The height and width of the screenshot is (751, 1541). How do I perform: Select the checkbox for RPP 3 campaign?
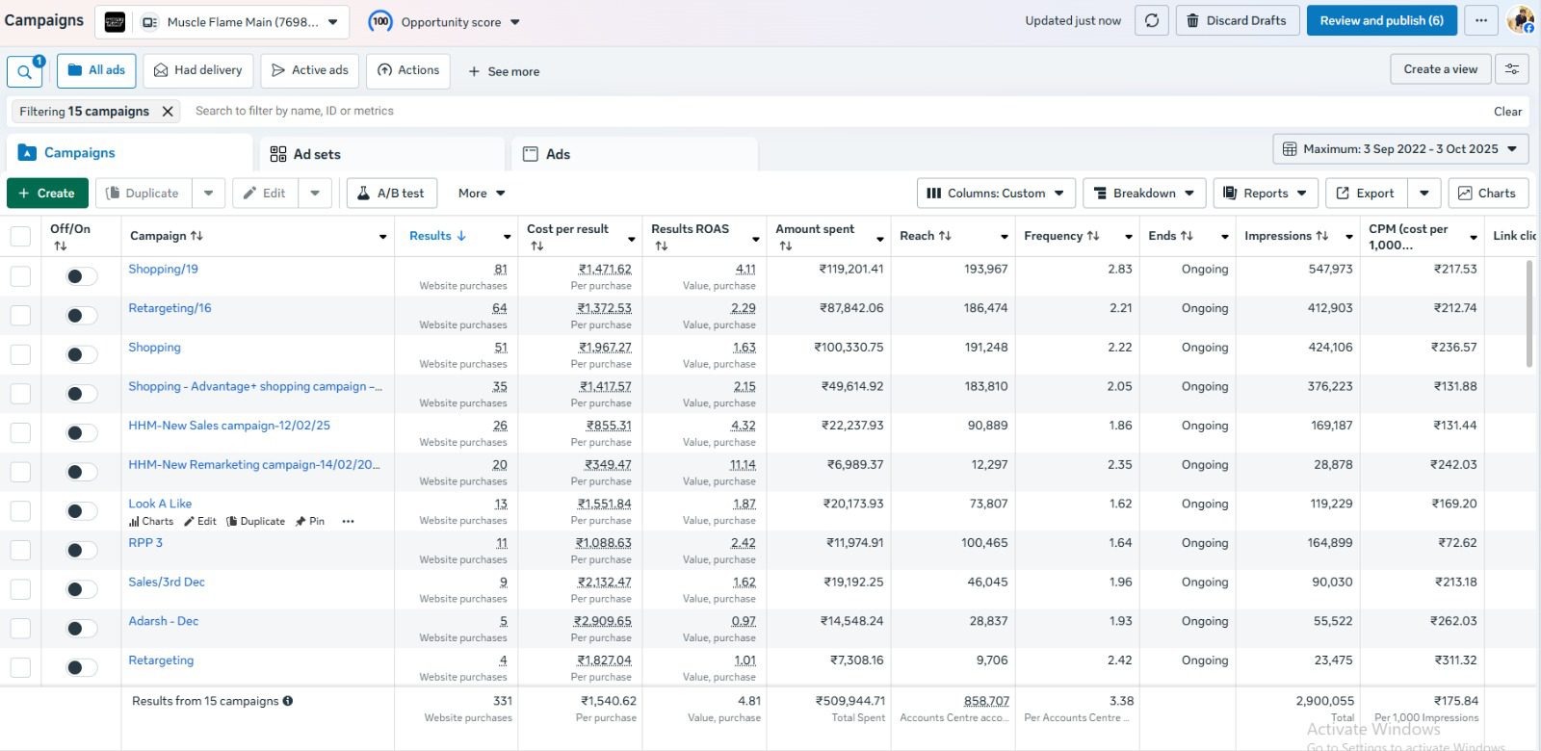point(20,551)
